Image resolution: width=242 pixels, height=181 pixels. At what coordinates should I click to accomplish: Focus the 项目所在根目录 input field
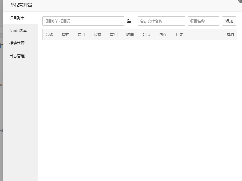pyautogui.click(x=83, y=21)
